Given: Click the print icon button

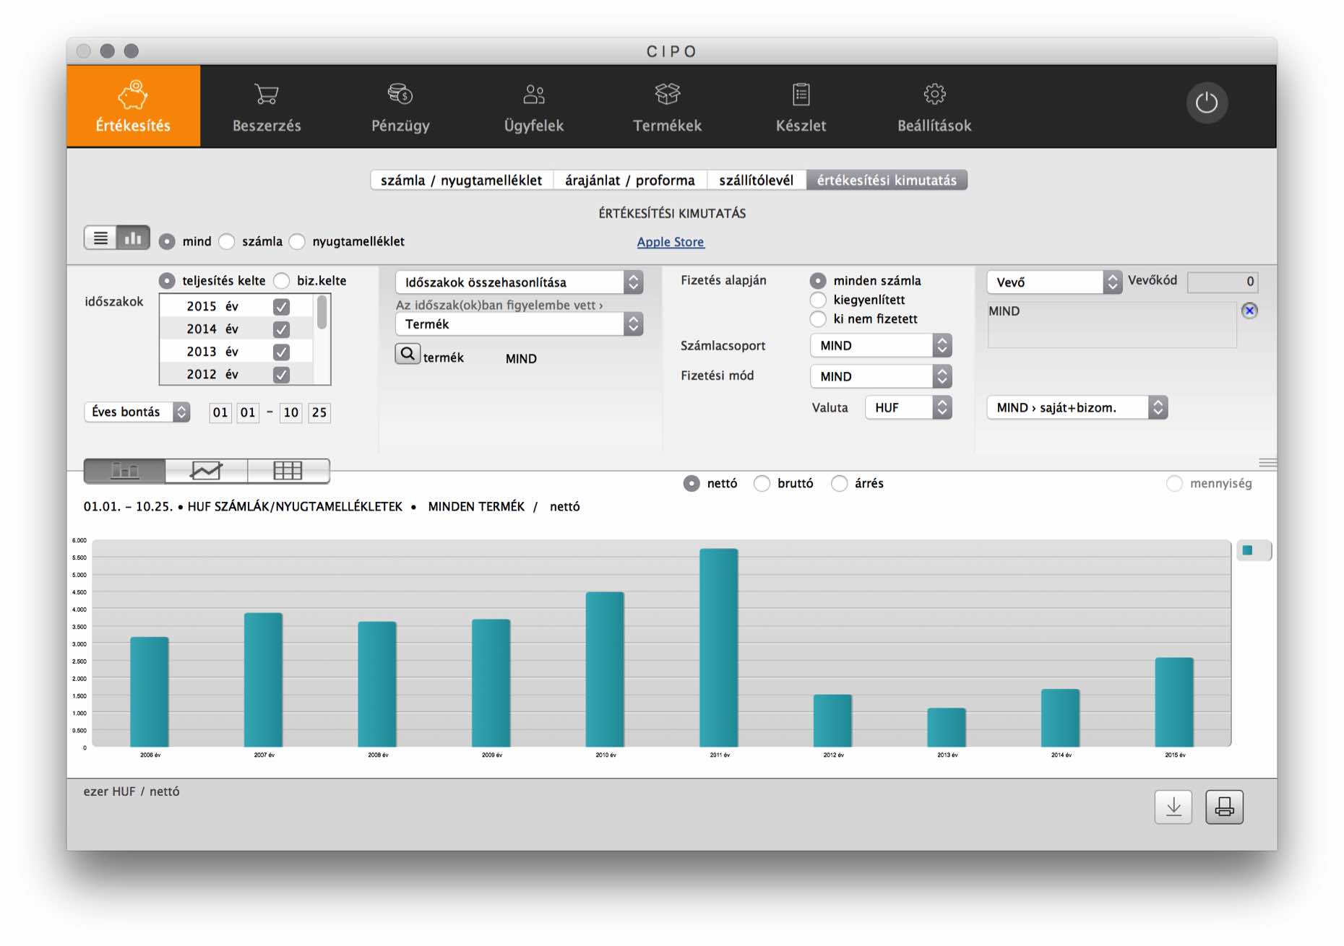Looking at the screenshot, I should 1224,807.
